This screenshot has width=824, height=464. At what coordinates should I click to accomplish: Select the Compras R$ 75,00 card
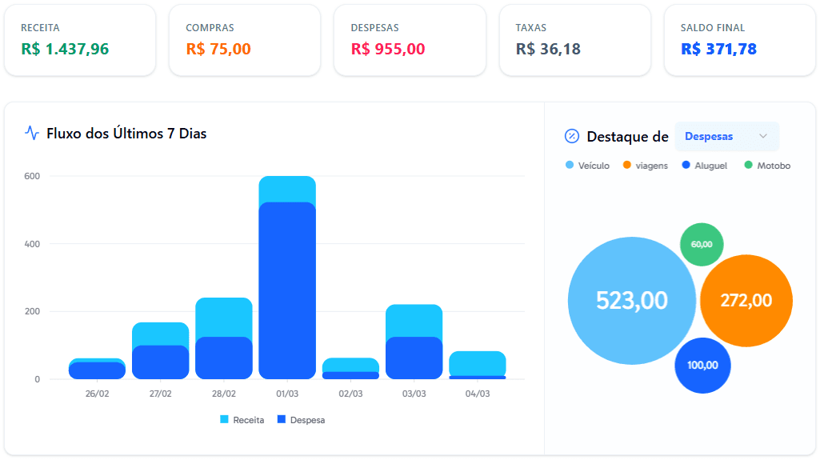(x=245, y=40)
